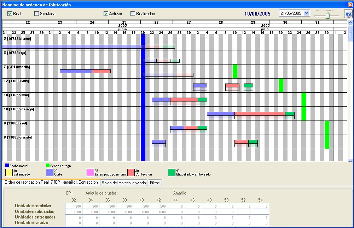
Task: Click the long red Confección bar of 11655 naranja
Action: tap(260, 113)
